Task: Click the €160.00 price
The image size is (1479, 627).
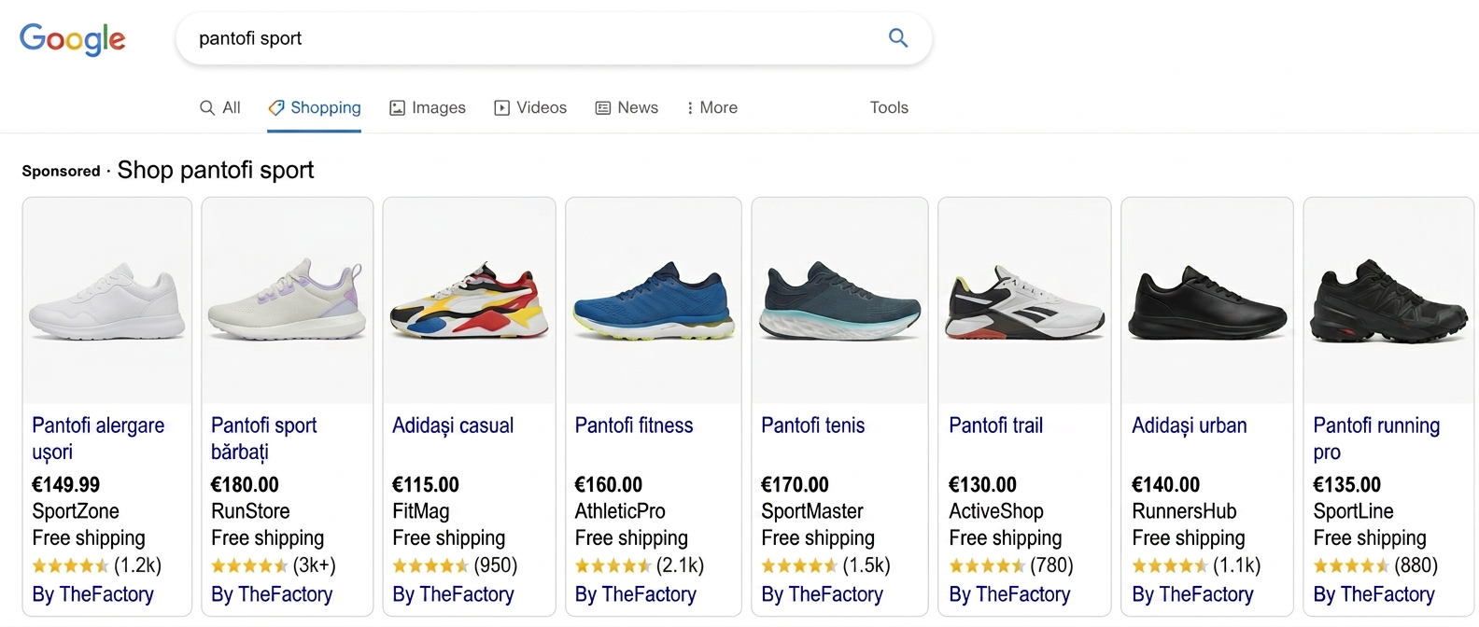Action: [x=609, y=484]
